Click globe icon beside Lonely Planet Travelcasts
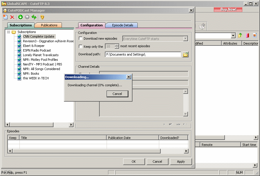 pos(19,55)
